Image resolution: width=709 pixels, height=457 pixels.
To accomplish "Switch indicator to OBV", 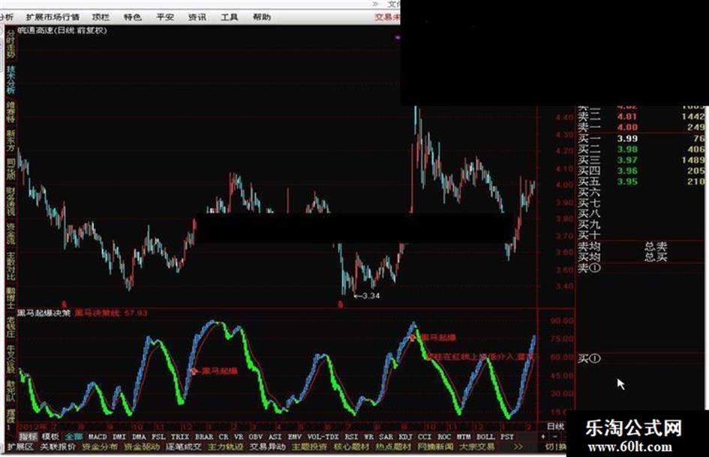I will tap(256, 437).
